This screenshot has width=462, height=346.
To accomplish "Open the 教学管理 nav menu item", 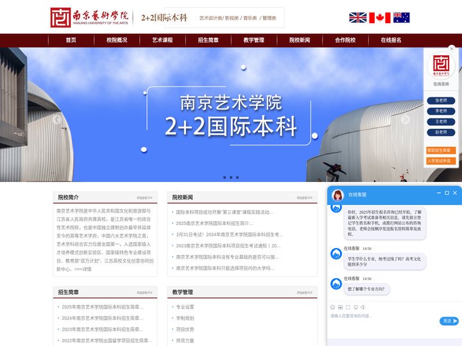I will pyautogui.click(x=253, y=40).
